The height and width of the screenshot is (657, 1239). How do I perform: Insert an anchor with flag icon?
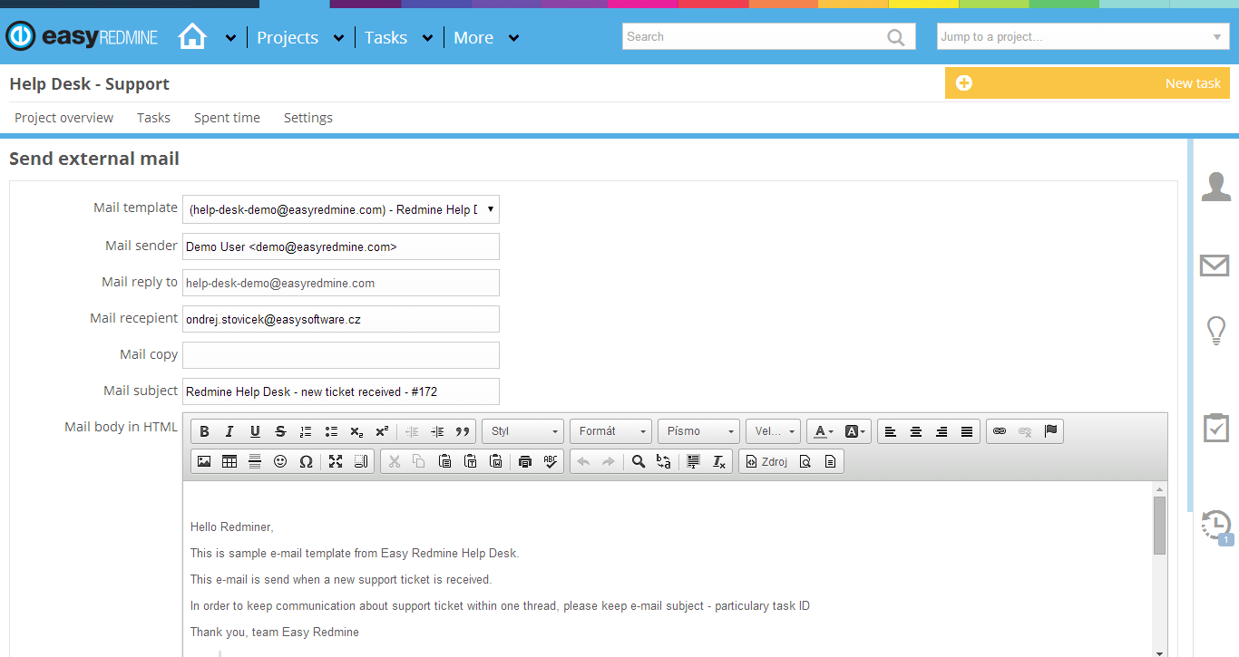pyautogui.click(x=1050, y=431)
